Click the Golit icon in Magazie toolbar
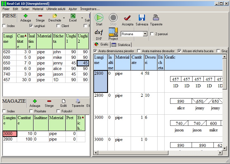This screenshot has height=164, width=230. (x=64, y=102)
